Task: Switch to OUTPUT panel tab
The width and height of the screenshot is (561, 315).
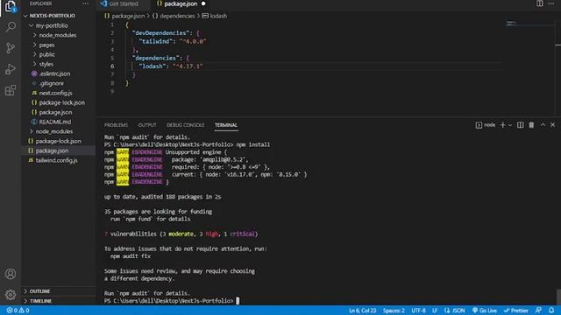Action: [147, 125]
